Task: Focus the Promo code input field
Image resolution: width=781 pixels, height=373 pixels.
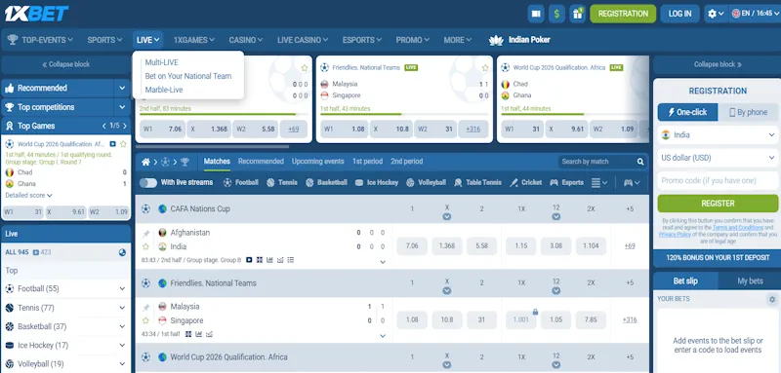Action: tap(718, 181)
